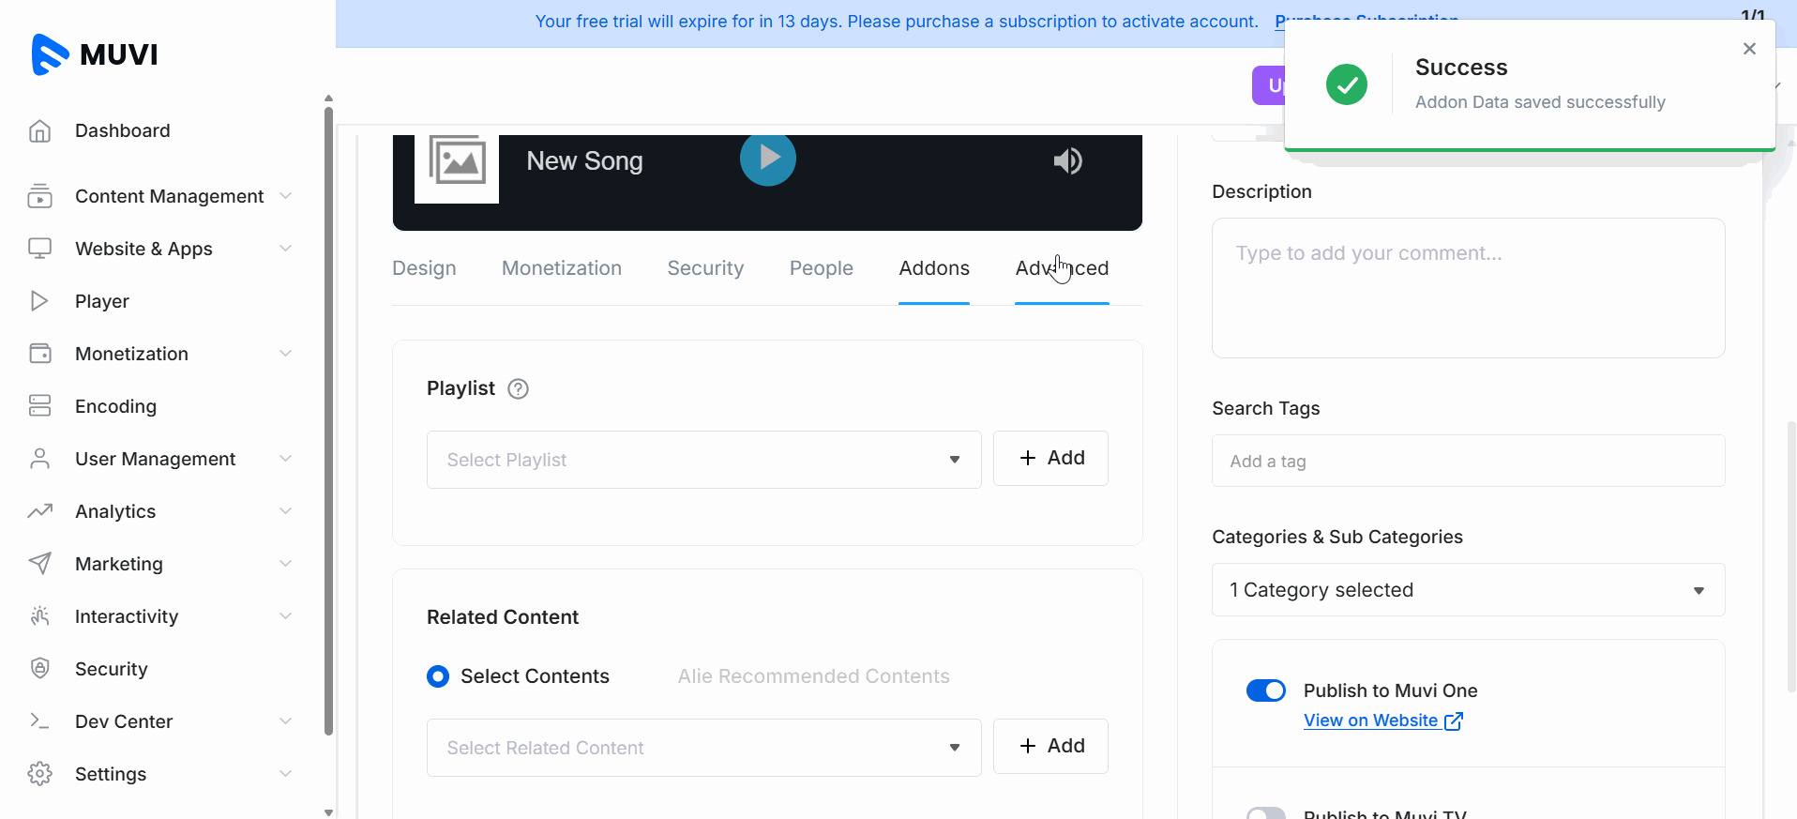Click the Security shield icon in sidebar
The width and height of the screenshot is (1797, 819).
tap(39, 669)
